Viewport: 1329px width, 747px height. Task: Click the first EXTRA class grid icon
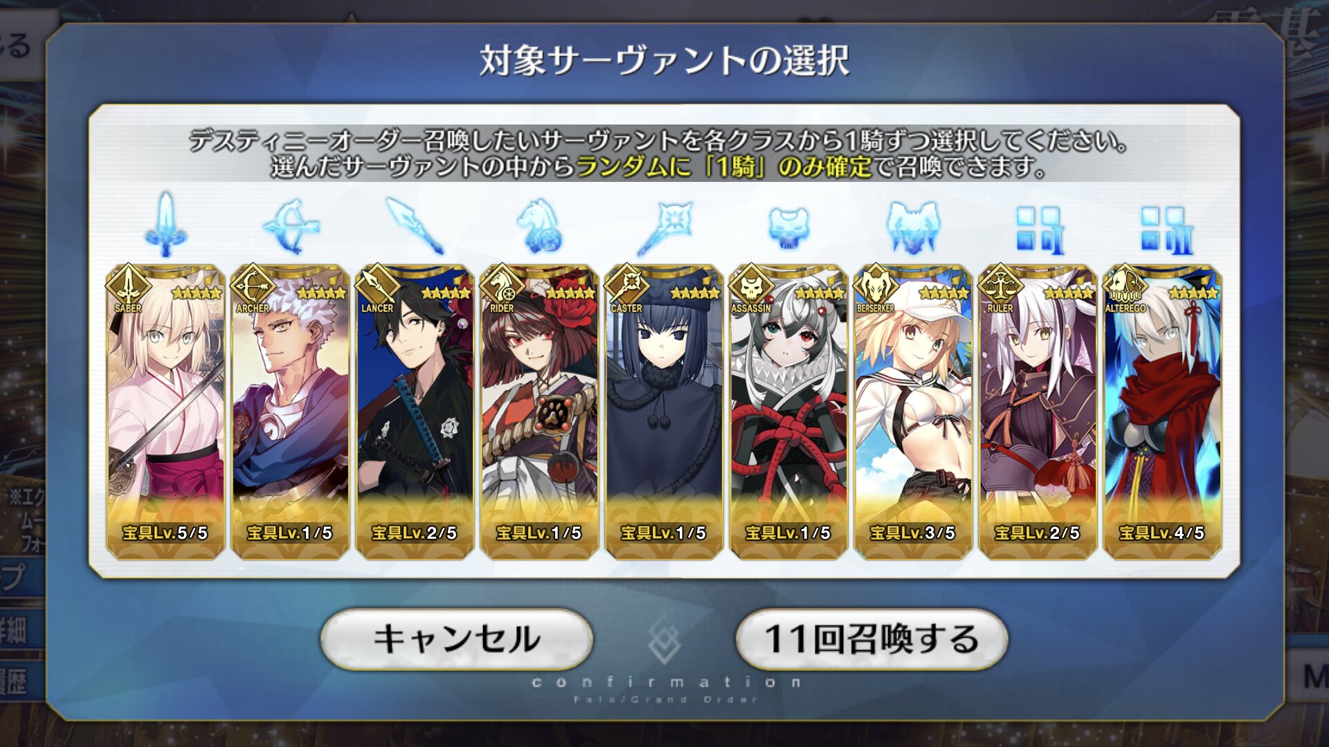[1039, 230]
